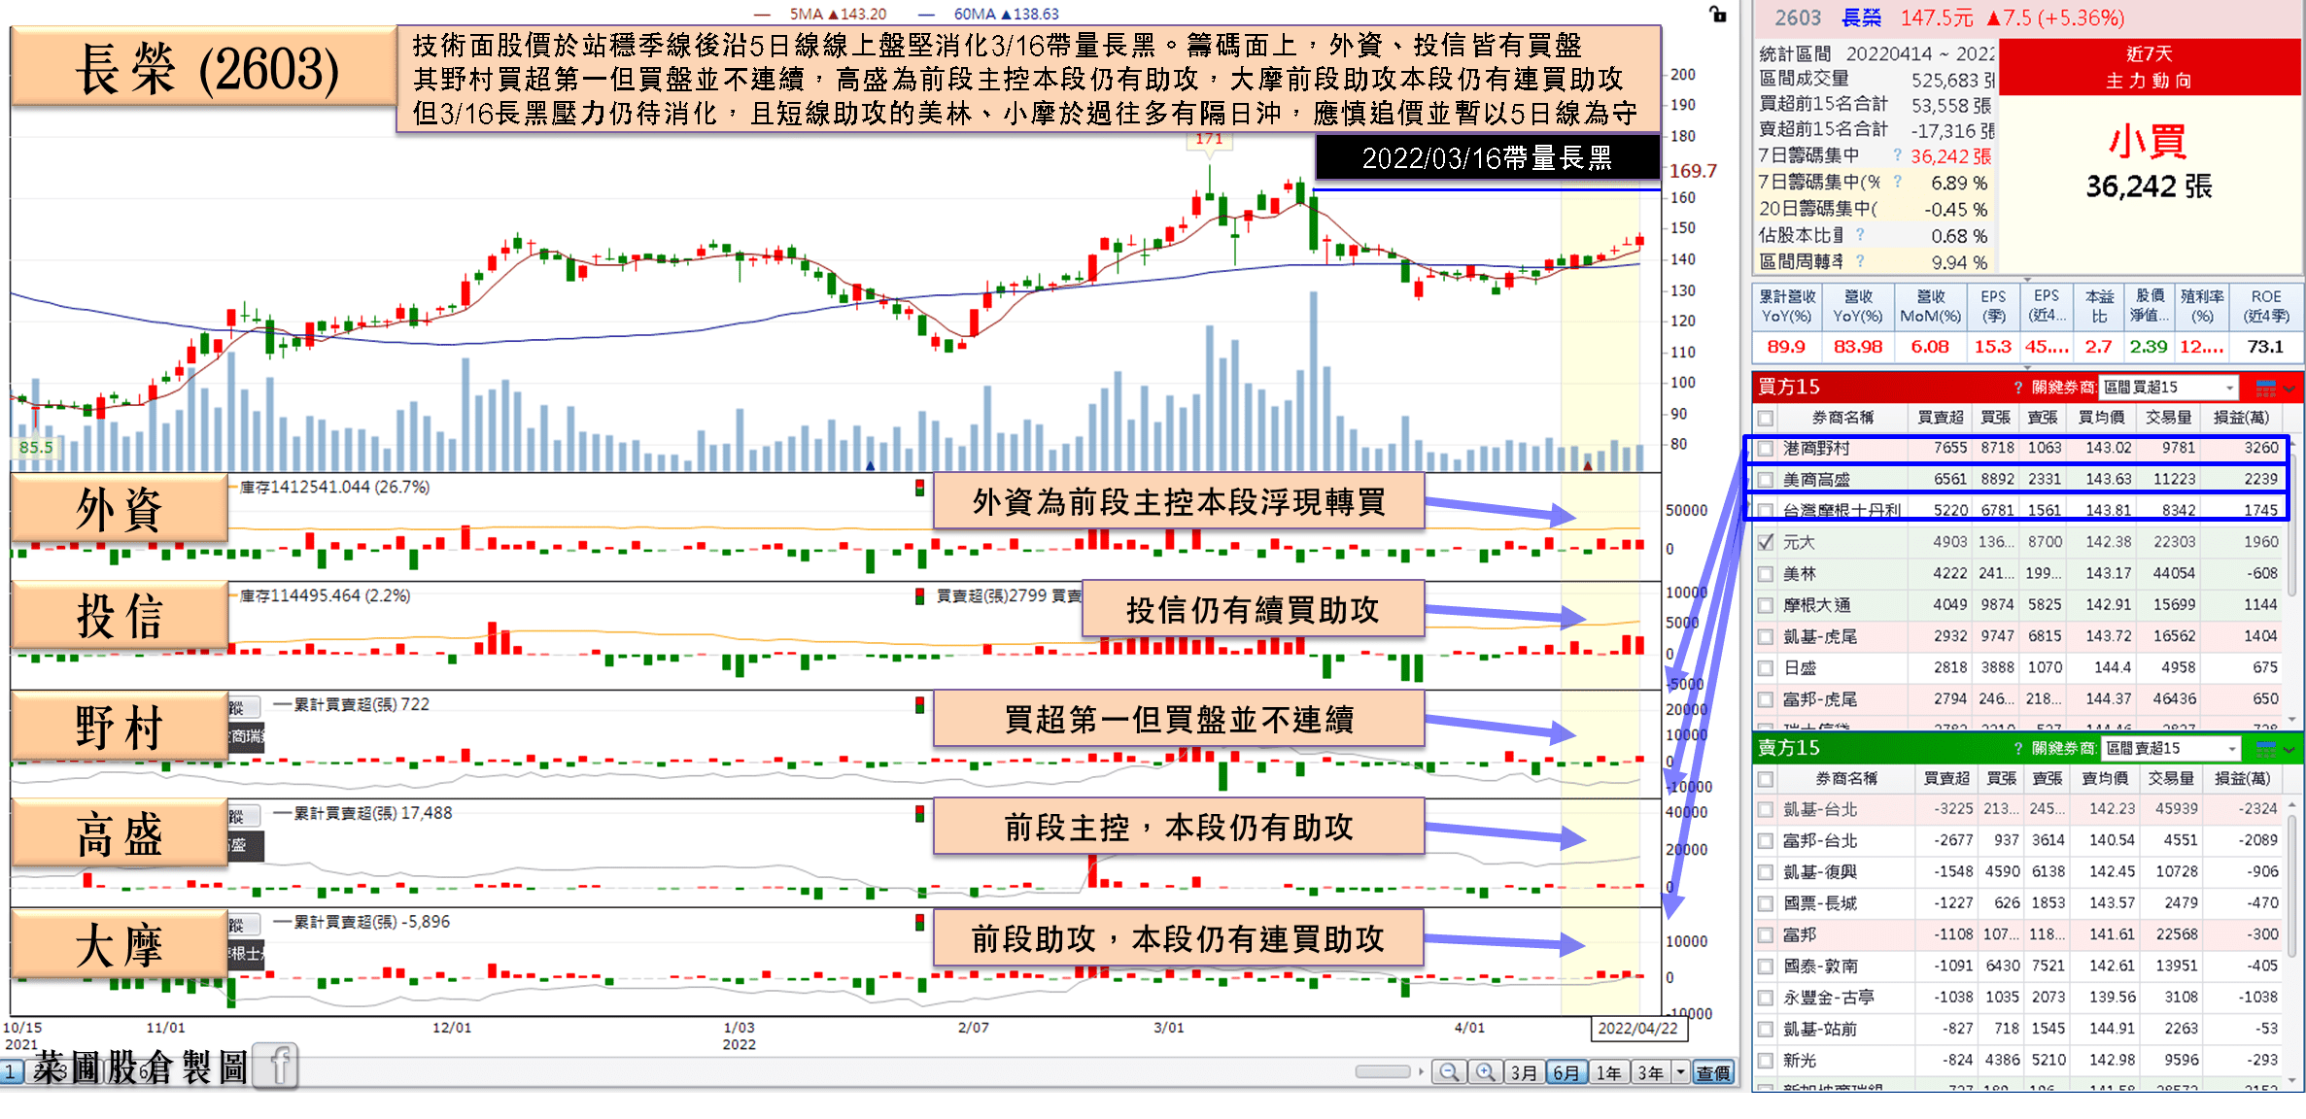Image resolution: width=2306 pixels, height=1119 pixels.
Task: Check the box for 國泰-敦南 seller
Action: click(1766, 966)
